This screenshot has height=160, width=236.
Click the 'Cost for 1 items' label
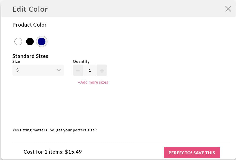pos(43,152)
